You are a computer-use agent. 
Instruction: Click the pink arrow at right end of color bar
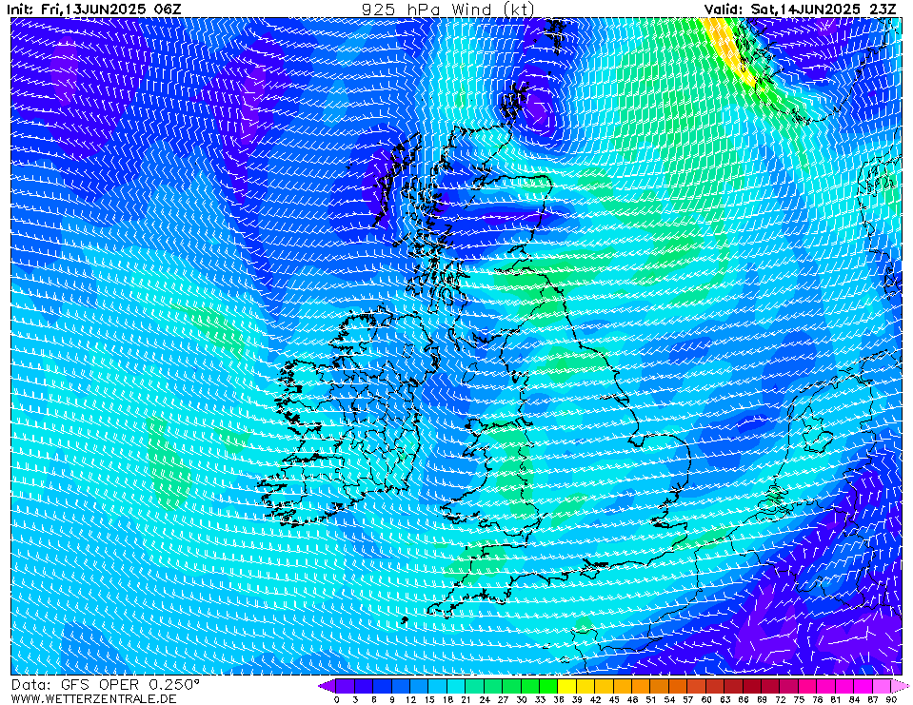(900, 686)
